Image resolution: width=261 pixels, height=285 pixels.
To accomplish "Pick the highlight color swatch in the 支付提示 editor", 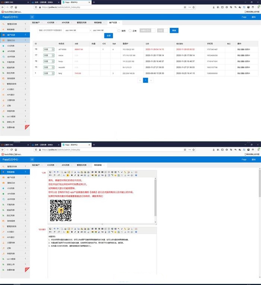I will (x=68, y=232).
